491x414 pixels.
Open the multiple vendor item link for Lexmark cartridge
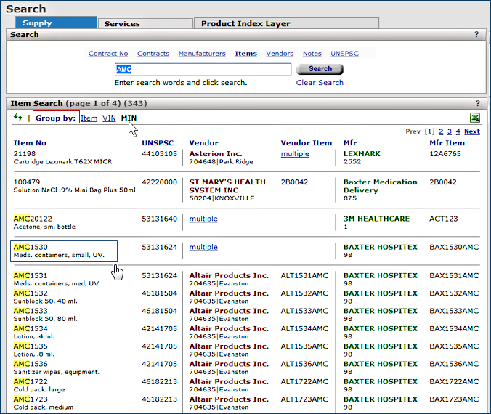tap(295, 154)
